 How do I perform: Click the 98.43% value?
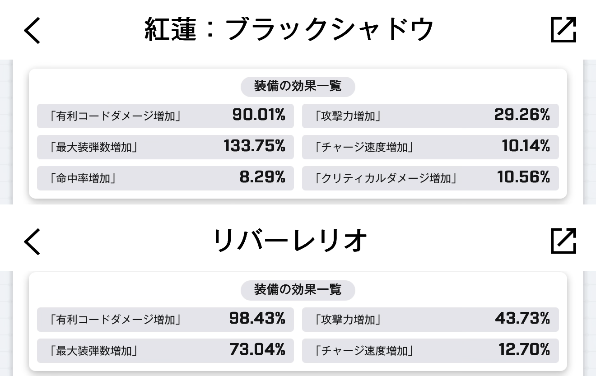257,319
